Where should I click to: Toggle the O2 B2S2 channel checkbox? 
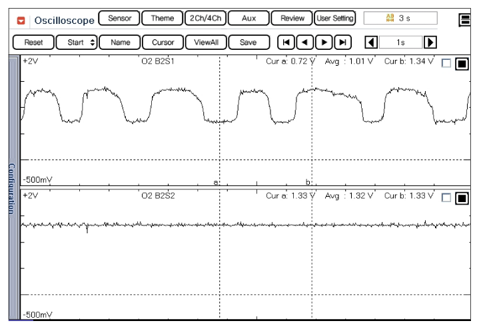pyautogui.click(x=446, y=197)
